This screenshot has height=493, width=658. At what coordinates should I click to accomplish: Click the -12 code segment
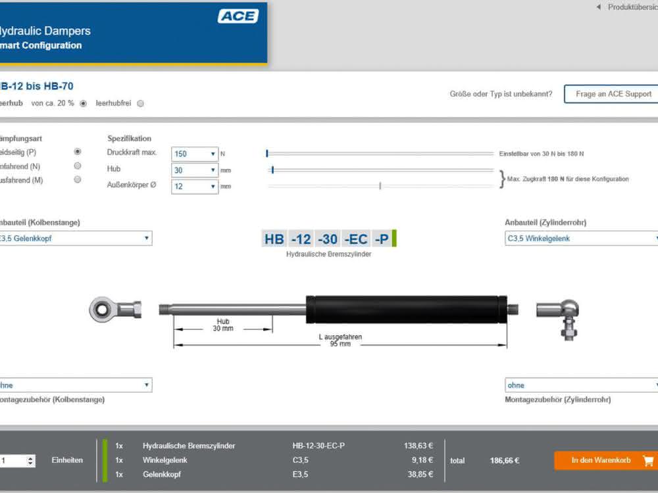301,239
